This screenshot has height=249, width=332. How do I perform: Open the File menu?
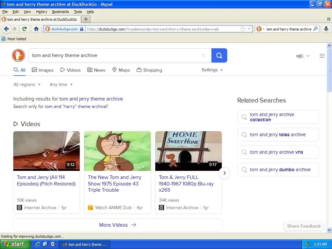pos(5,12)
